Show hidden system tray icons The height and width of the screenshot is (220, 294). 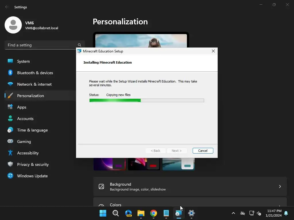pyautogui.click(x=233, y=213)
